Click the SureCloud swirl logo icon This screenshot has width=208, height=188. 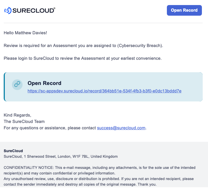coord(8,10)
